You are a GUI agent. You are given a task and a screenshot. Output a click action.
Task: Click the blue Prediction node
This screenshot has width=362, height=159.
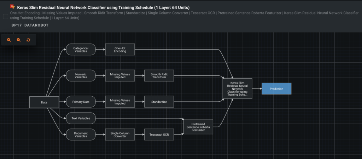point(276,89)
